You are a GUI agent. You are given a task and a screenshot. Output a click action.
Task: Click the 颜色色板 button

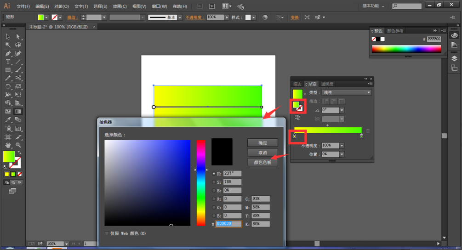[262, 162]
